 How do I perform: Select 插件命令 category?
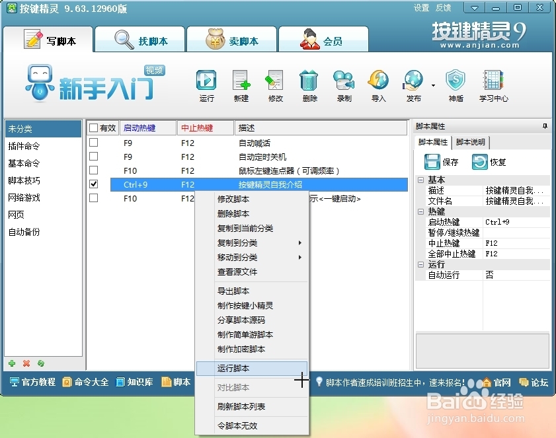43,146
